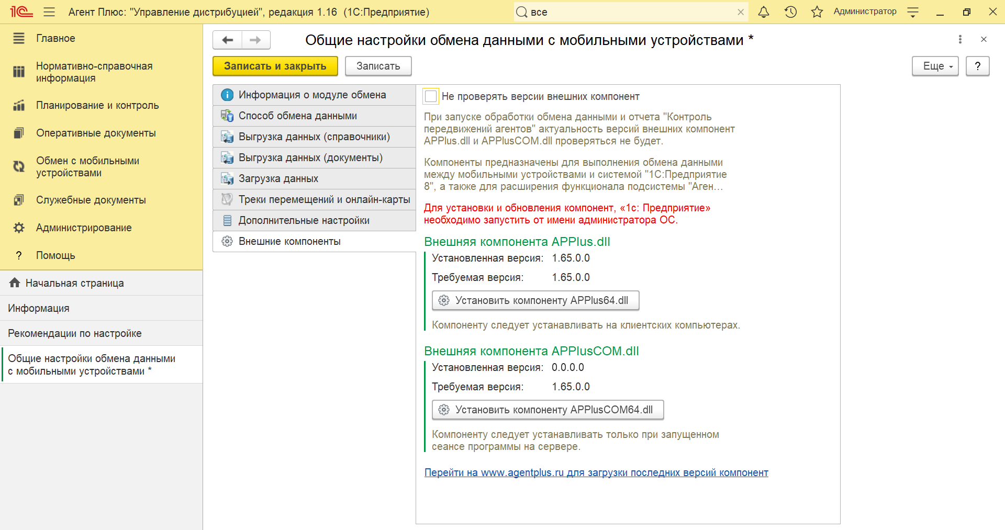Screen dimensions: 1005x530
Task: Select the Внешние компоненты page
Action: pos(314,241)
